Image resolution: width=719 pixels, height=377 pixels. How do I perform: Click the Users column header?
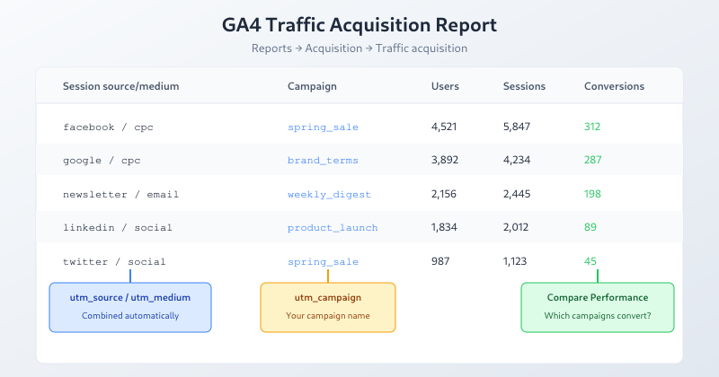tap(445, 86)
